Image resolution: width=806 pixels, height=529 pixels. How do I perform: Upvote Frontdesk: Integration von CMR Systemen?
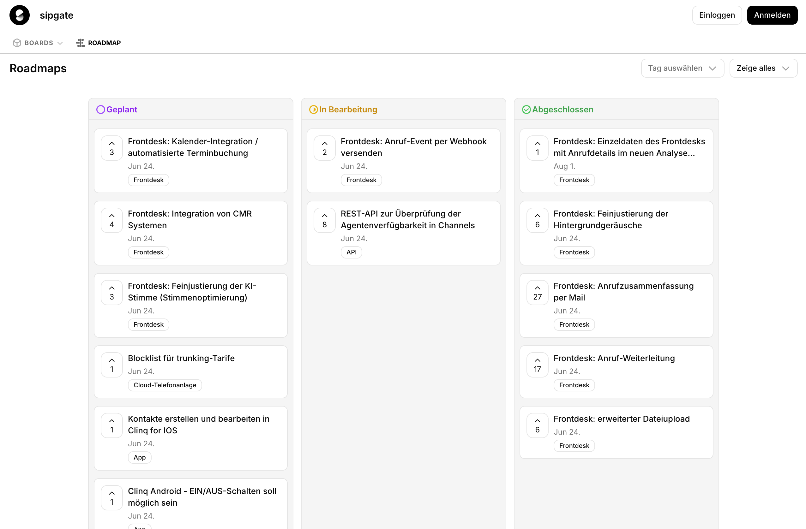(112, 220)
